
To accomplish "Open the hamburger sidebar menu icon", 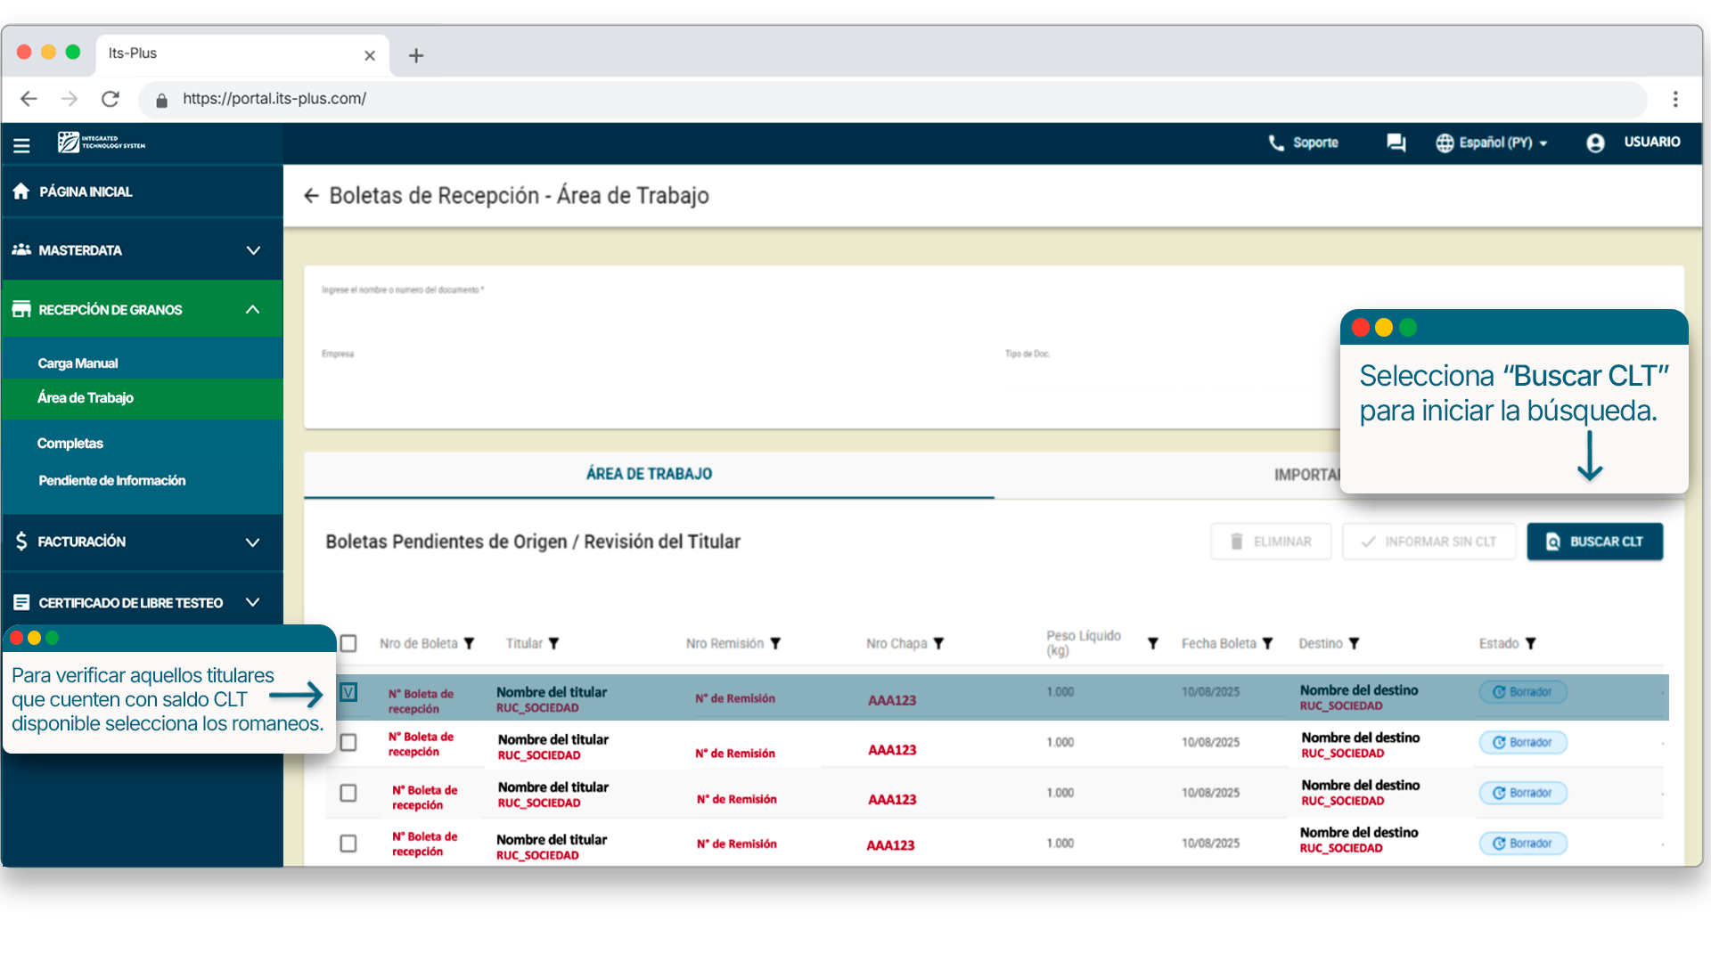I will (x=21, y=145).
